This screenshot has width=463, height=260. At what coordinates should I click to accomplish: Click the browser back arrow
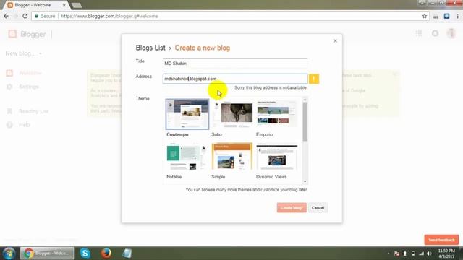(7, 16)
